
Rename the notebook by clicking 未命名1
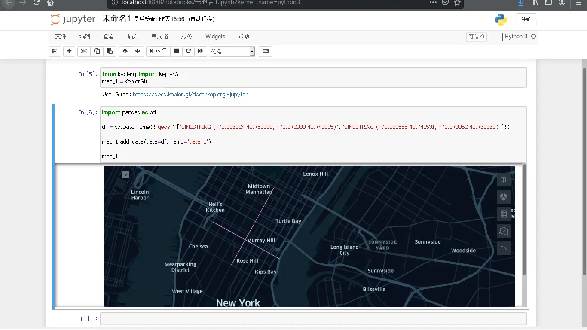point(116,19)
